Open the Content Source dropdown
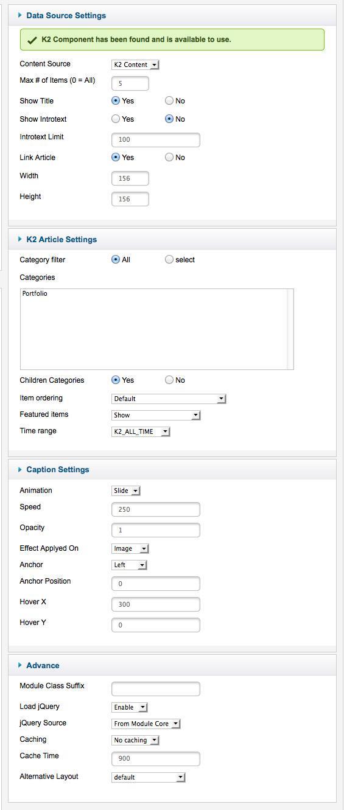 click(x=135, y=65)
